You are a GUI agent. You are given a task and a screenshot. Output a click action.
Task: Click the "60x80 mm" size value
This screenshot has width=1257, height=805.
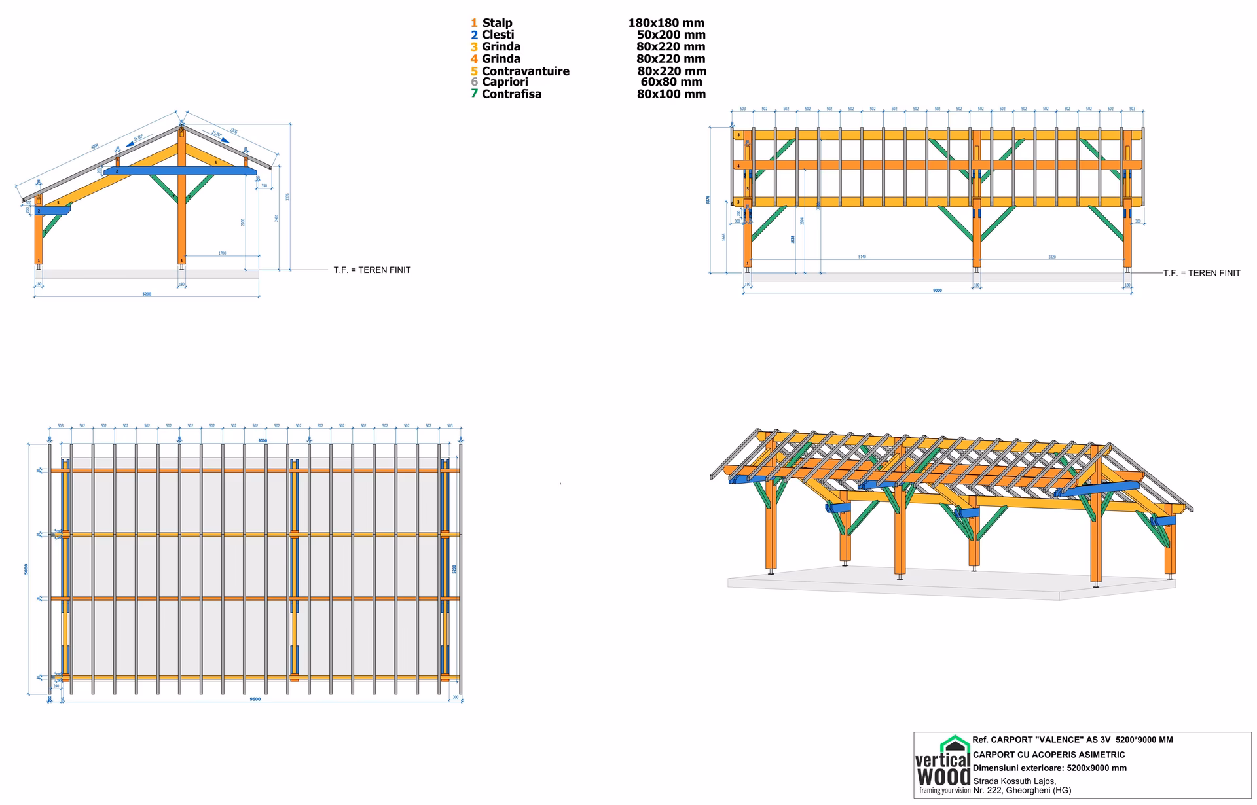coord(671,82)
